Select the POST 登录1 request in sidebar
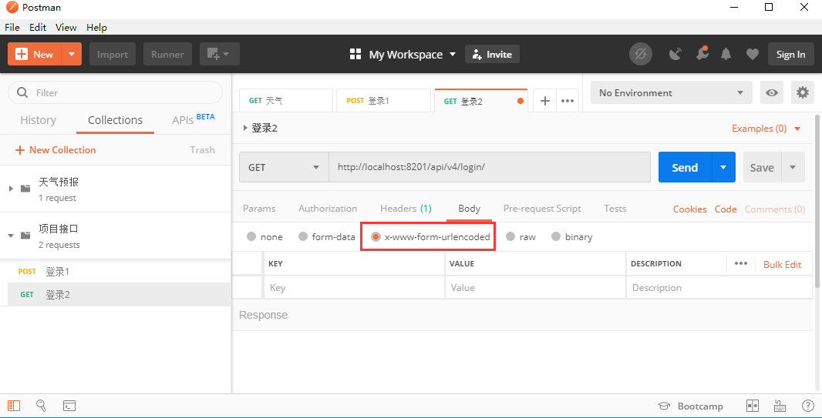This screenshot has width=822, height=418. (x=116, y=272)
